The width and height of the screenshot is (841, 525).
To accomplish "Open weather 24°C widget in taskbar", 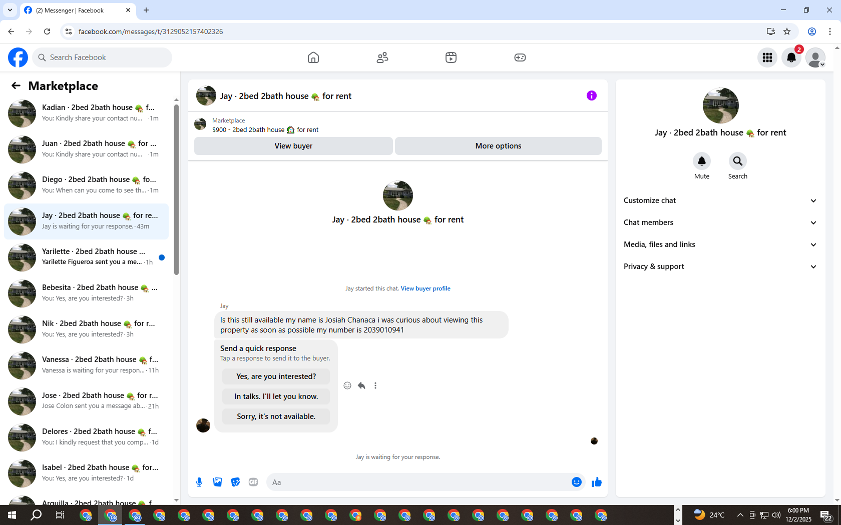I will 709,515.
